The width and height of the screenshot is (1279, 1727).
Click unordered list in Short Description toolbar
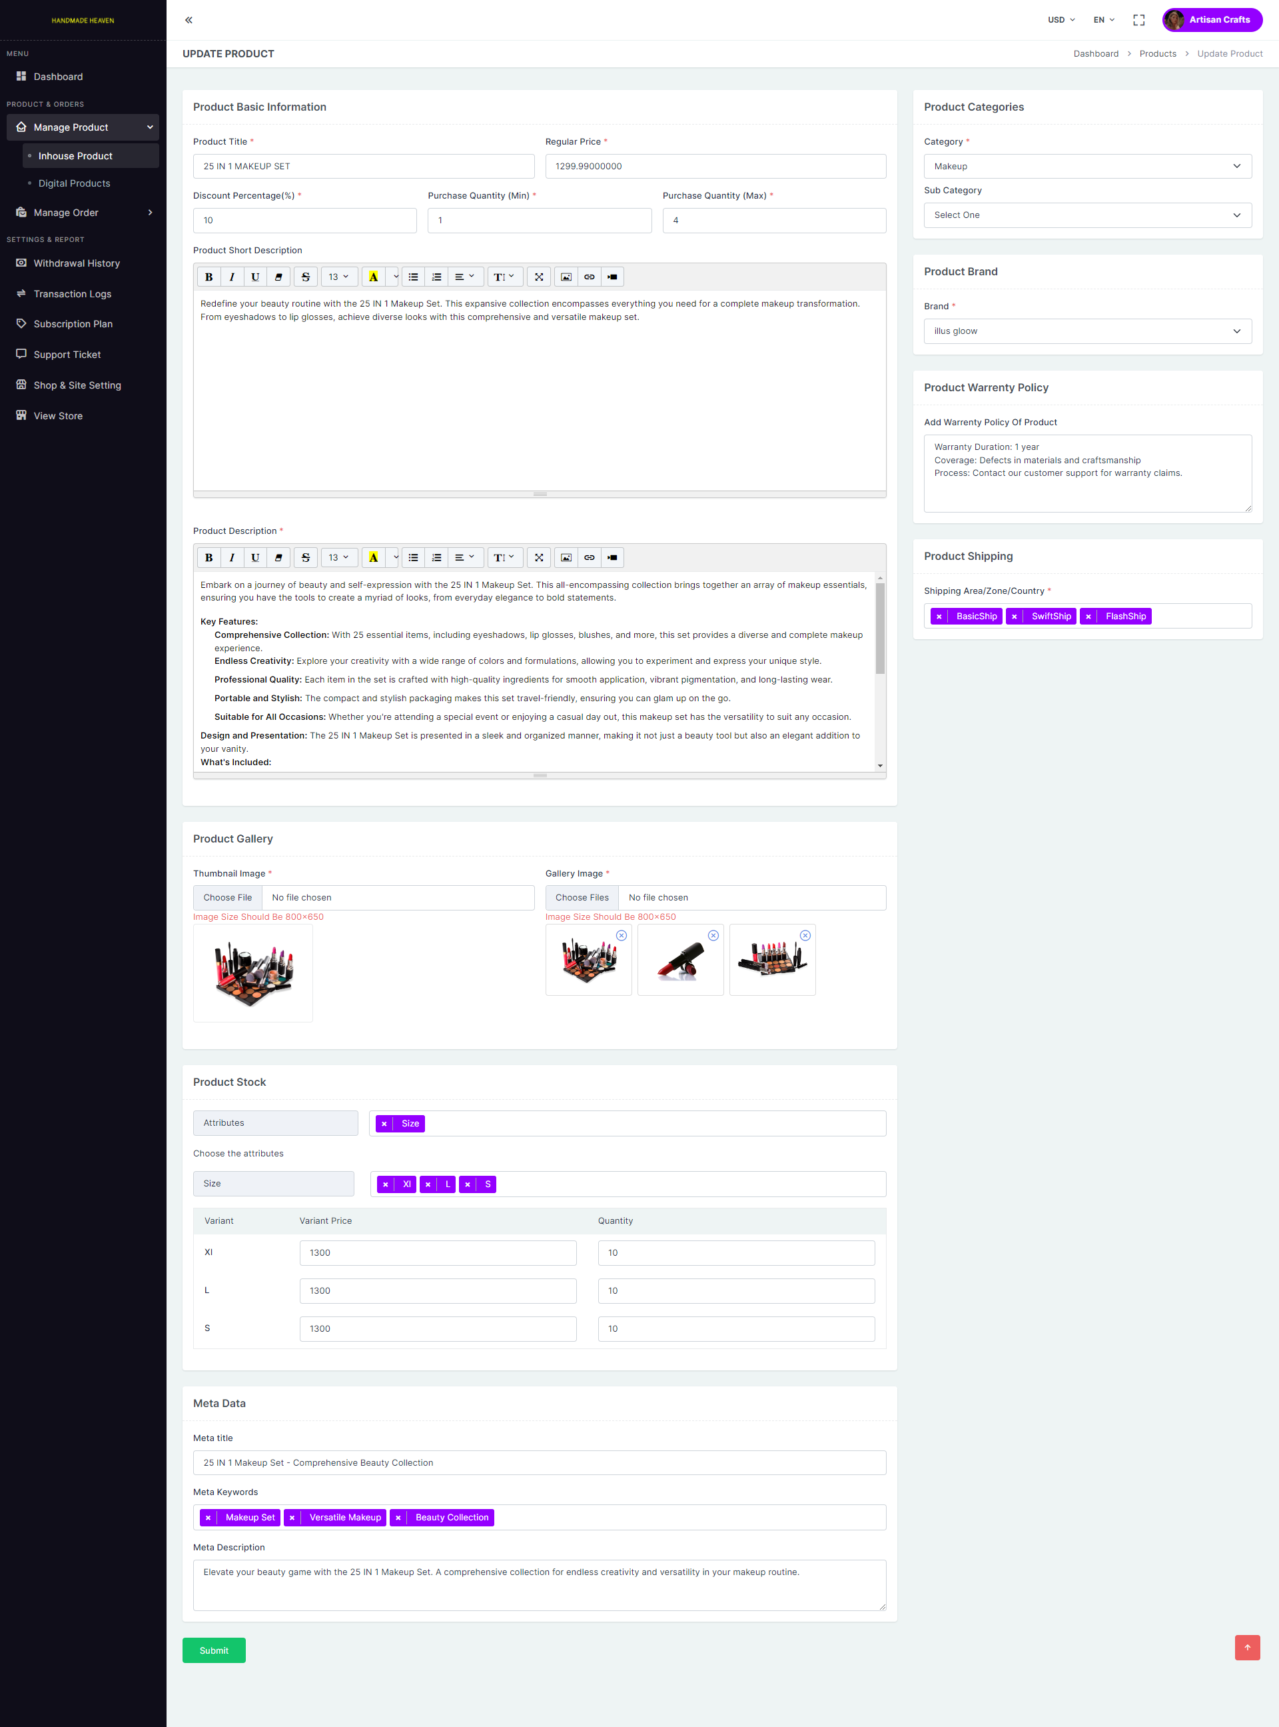click(414, 277)
